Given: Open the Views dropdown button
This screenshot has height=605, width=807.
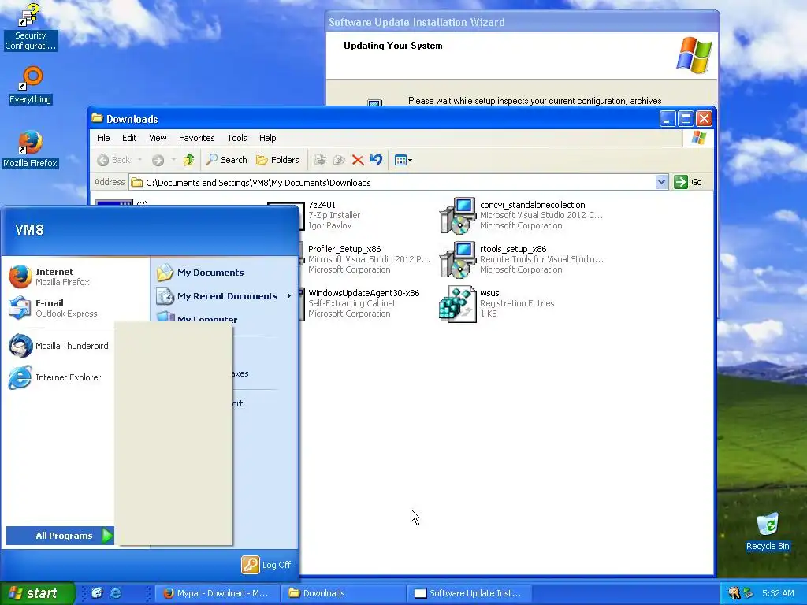Looking at the screenshot, I should coord(403,160).
